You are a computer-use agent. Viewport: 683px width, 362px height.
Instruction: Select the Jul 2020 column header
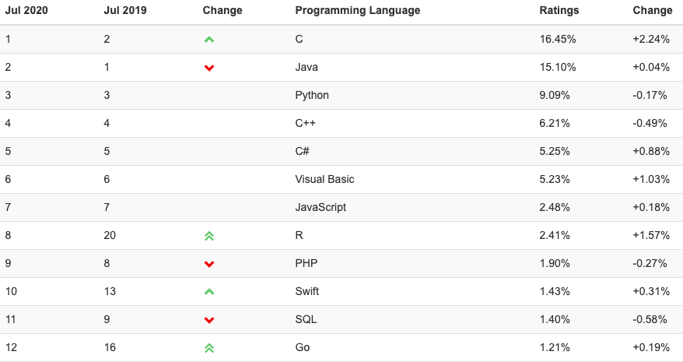(x=26, y=10)
